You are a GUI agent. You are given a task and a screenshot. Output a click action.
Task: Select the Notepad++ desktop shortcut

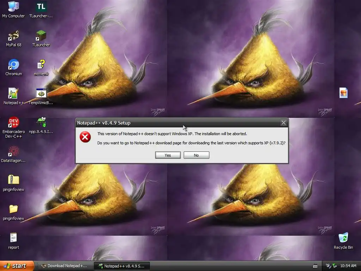pyautogui.click(x=14, y=97)
